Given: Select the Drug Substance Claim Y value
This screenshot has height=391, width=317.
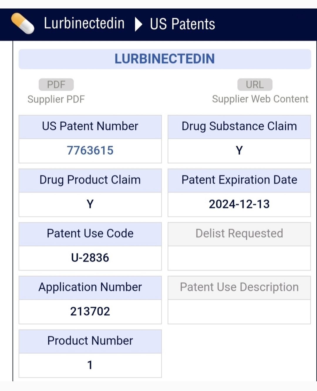Looking at the screenshot, I should 239,151.
